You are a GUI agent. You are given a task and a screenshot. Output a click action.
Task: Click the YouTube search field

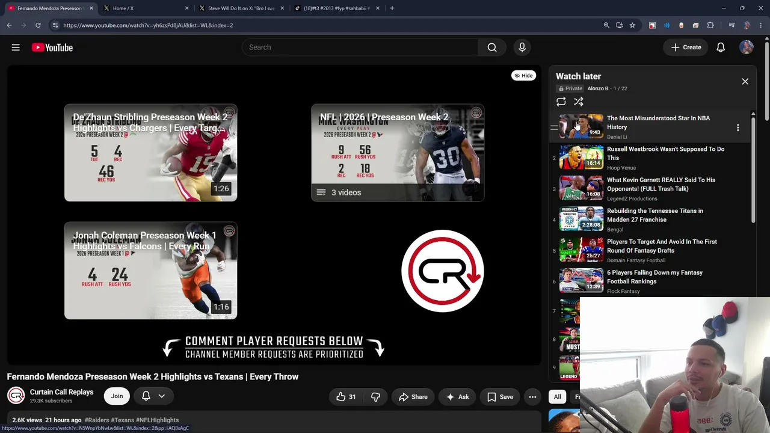tap(360, 48)
